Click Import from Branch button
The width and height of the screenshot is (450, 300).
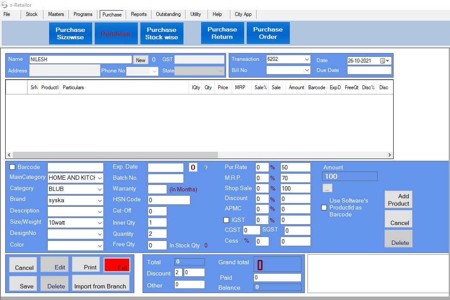[x=100, y=283]
